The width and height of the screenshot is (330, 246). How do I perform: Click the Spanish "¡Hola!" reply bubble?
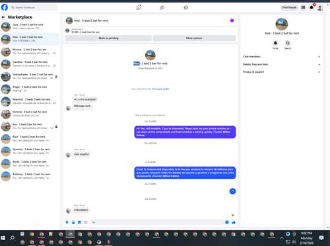185,173
